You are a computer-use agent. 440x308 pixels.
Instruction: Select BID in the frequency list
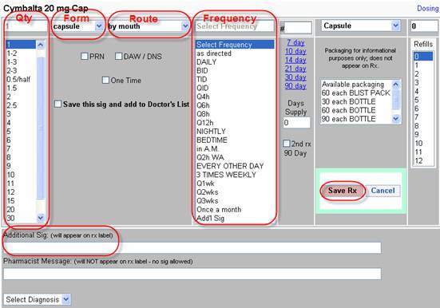pyautogui.click(x=202, y=71)
